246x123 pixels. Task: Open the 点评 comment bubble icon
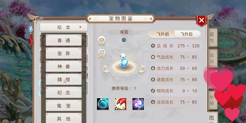(102, 54)
